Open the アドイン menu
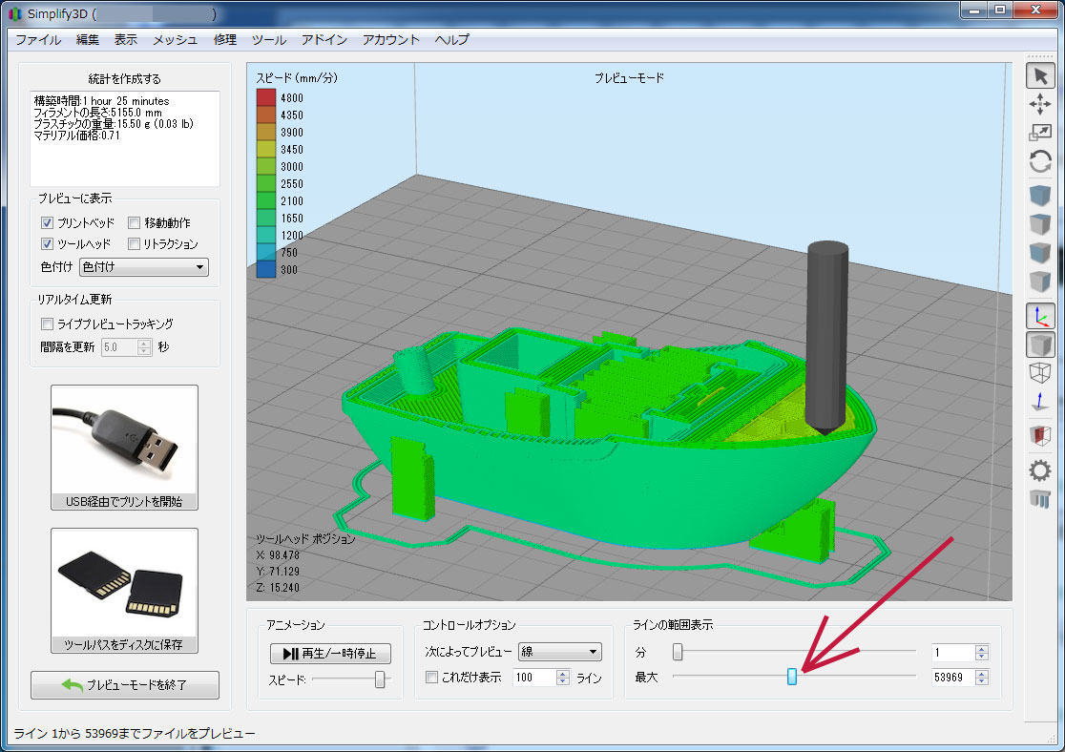The image size is (1065, 752). [x=324, y=39]
